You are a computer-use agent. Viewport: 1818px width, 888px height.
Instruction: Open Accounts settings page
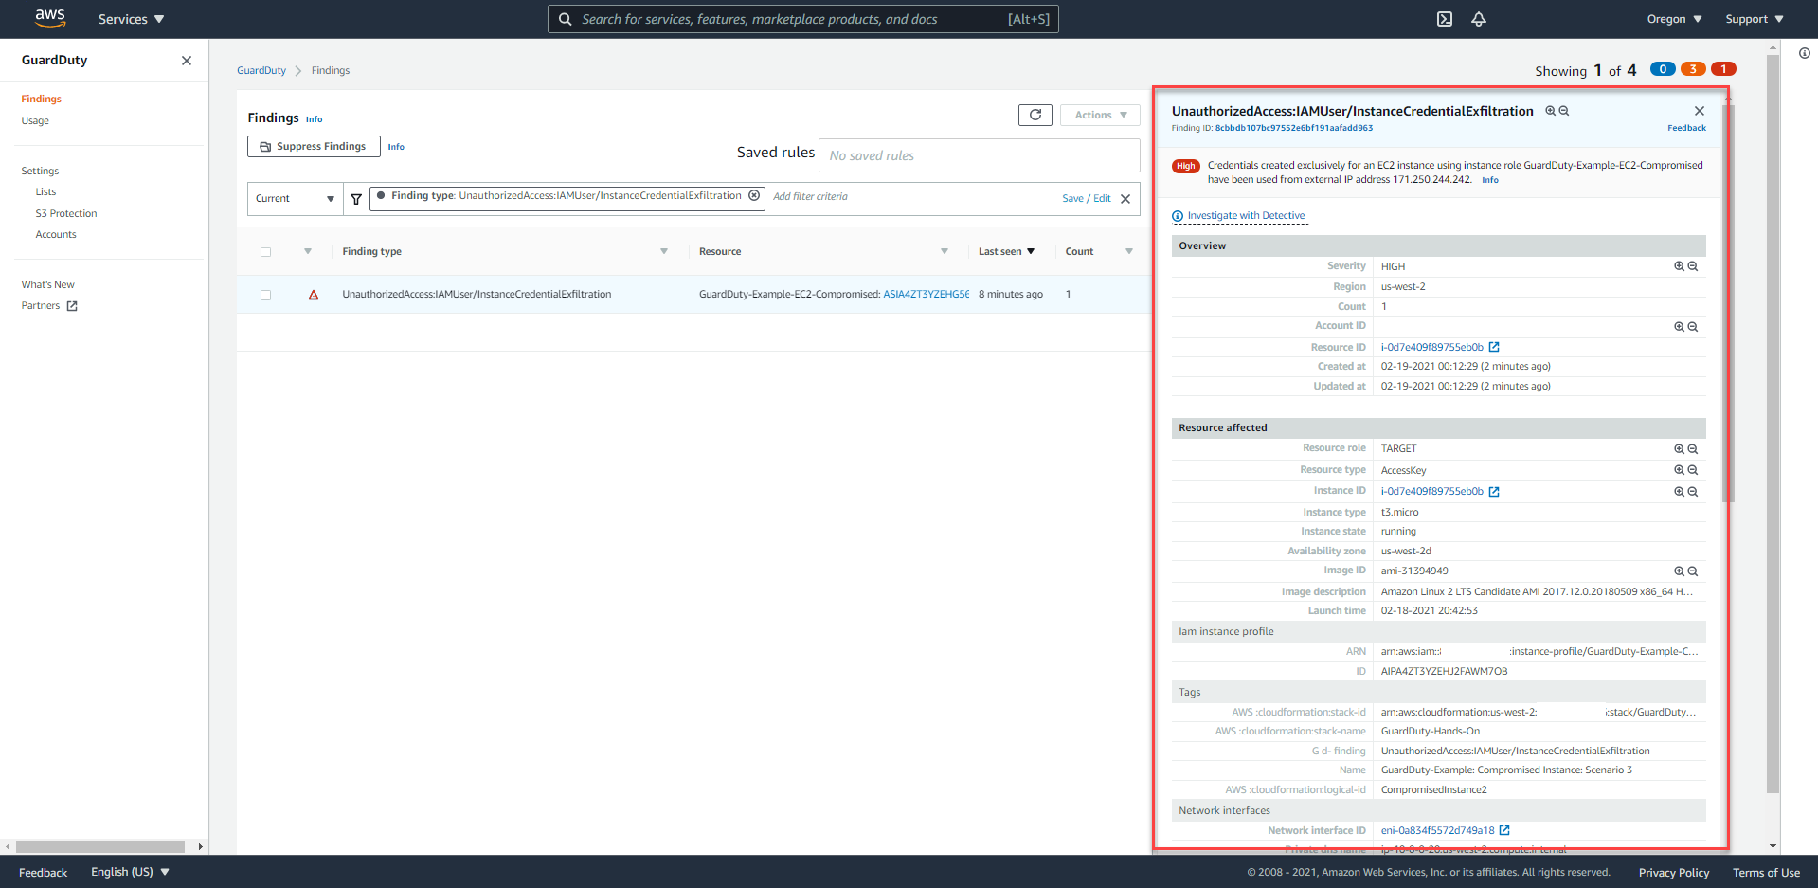point(56,234)
